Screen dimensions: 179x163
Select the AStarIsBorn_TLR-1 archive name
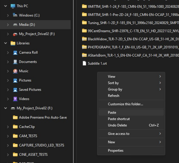click(133, 55)
